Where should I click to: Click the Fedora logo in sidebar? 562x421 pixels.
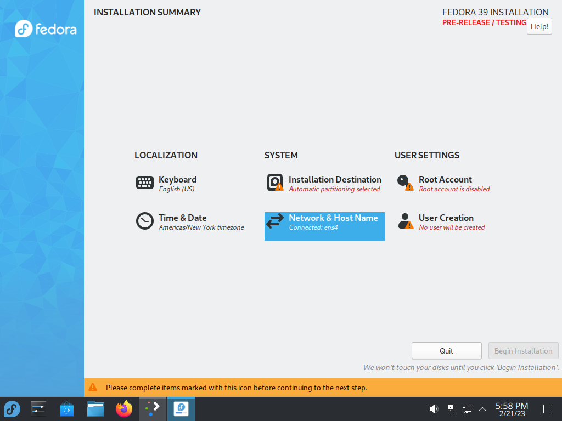[x=46, y=29]
